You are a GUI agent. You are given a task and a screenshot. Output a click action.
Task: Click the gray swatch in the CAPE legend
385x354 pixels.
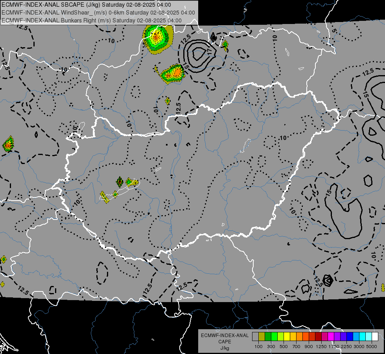255,336
